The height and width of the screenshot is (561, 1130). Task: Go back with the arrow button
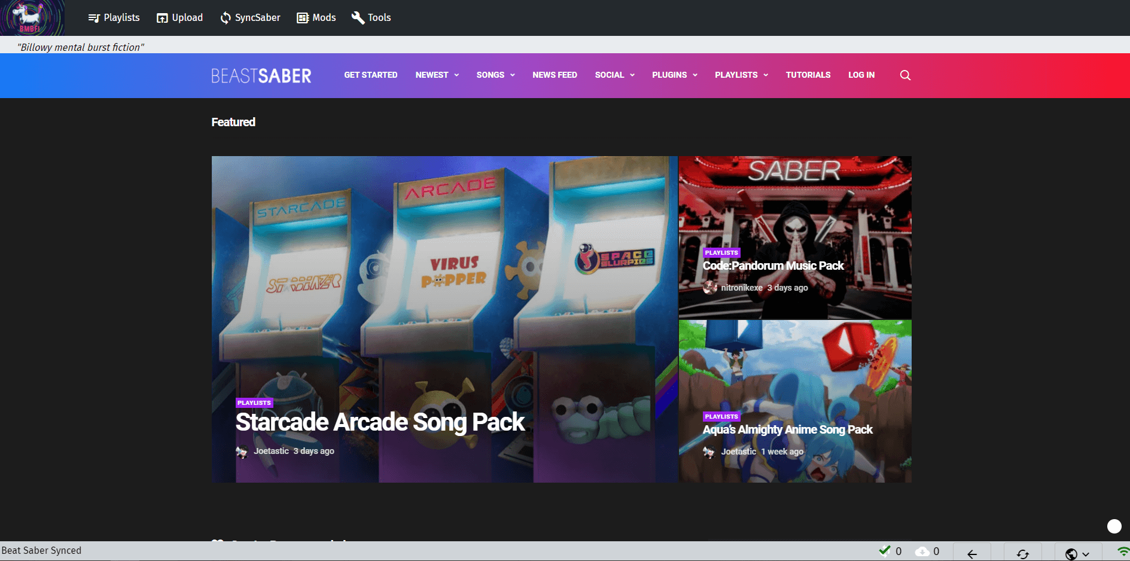972,553
